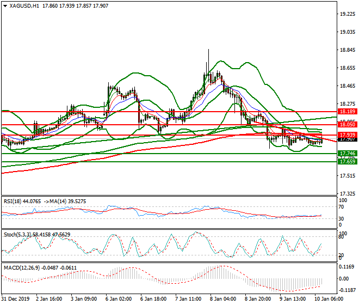Click the 18.189 red resistance price label
This screenshot has height=305, width=359.
pos(348,112)
